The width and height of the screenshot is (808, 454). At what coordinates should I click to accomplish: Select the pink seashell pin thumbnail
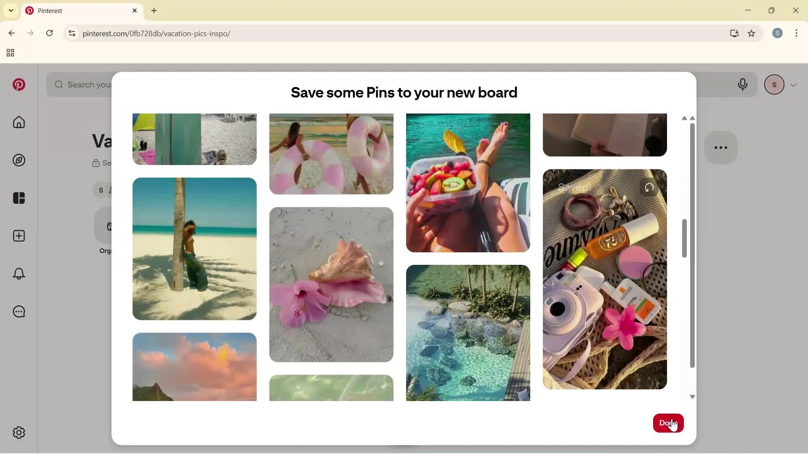[331, 284]
